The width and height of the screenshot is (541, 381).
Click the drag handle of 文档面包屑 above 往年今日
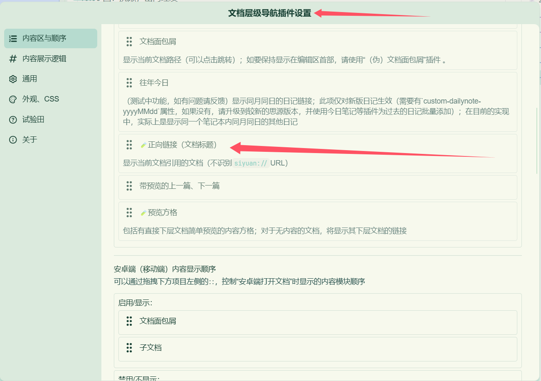pos(129,42)
